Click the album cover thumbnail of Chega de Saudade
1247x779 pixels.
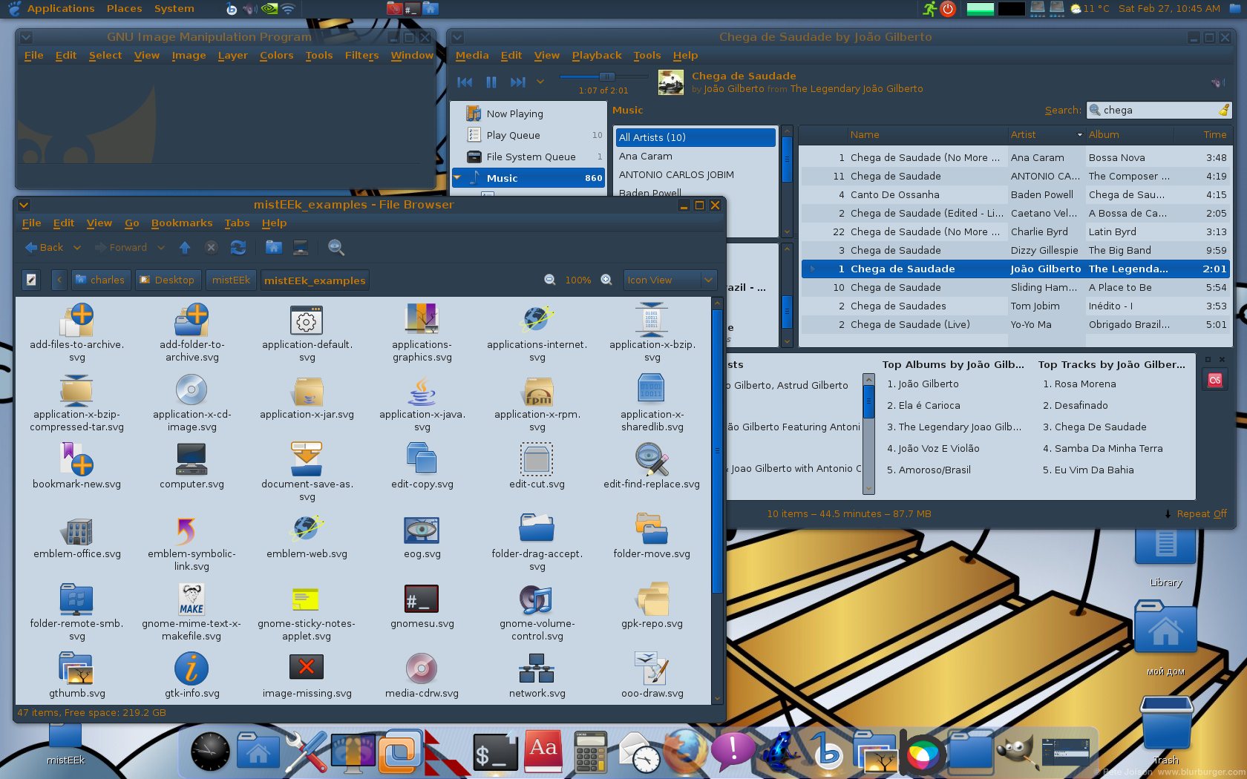tap(671, 82)
